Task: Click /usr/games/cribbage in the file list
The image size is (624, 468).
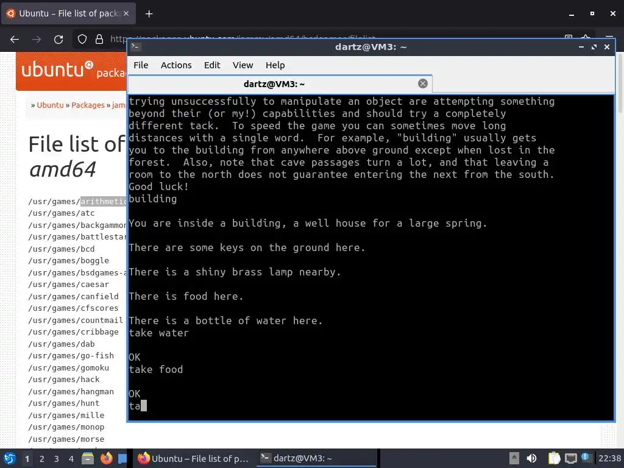Action: click(x=73, y=332)
